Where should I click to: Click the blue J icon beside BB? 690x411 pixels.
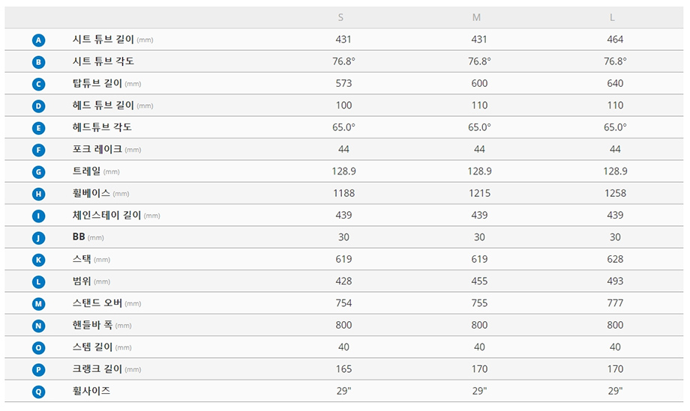point(39,238)
